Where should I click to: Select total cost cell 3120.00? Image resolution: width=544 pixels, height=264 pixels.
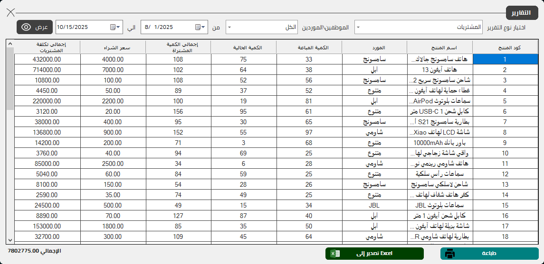[x=48, y=111]
